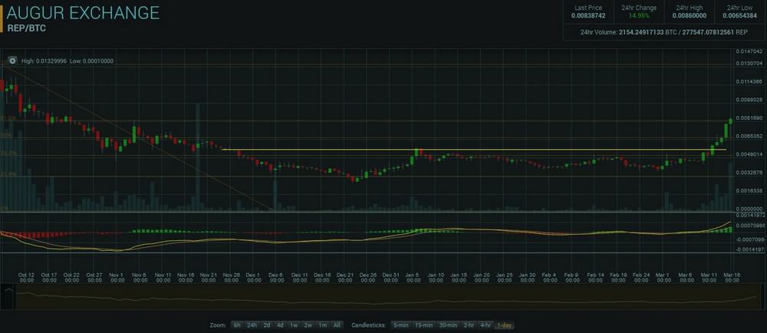Open the chart settings gear icon

[12, 61]
